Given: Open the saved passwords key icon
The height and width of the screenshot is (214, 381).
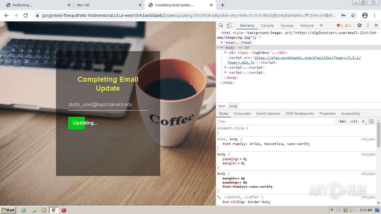Looking at the screenshot, I should point(343,15).
